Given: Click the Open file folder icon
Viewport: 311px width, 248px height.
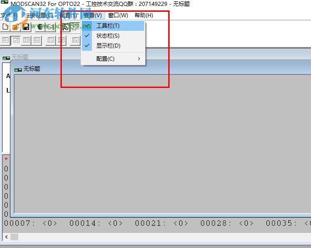Looking at the screenshot, I should (15, 27).
